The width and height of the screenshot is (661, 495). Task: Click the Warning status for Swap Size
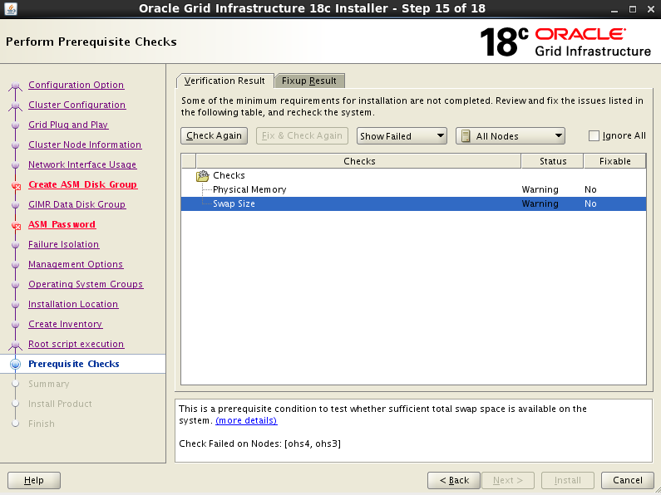[x=540, y=203]
